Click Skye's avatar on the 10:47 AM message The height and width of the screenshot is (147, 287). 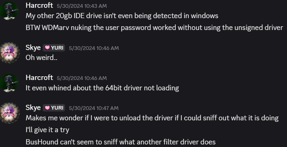9,113
